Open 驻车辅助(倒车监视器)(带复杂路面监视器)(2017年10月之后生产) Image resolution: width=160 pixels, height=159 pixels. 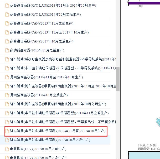click(x=58, y=104)
